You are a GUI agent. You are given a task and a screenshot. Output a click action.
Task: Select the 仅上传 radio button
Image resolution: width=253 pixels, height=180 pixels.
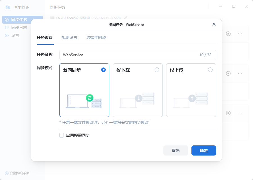click(210, 70)
